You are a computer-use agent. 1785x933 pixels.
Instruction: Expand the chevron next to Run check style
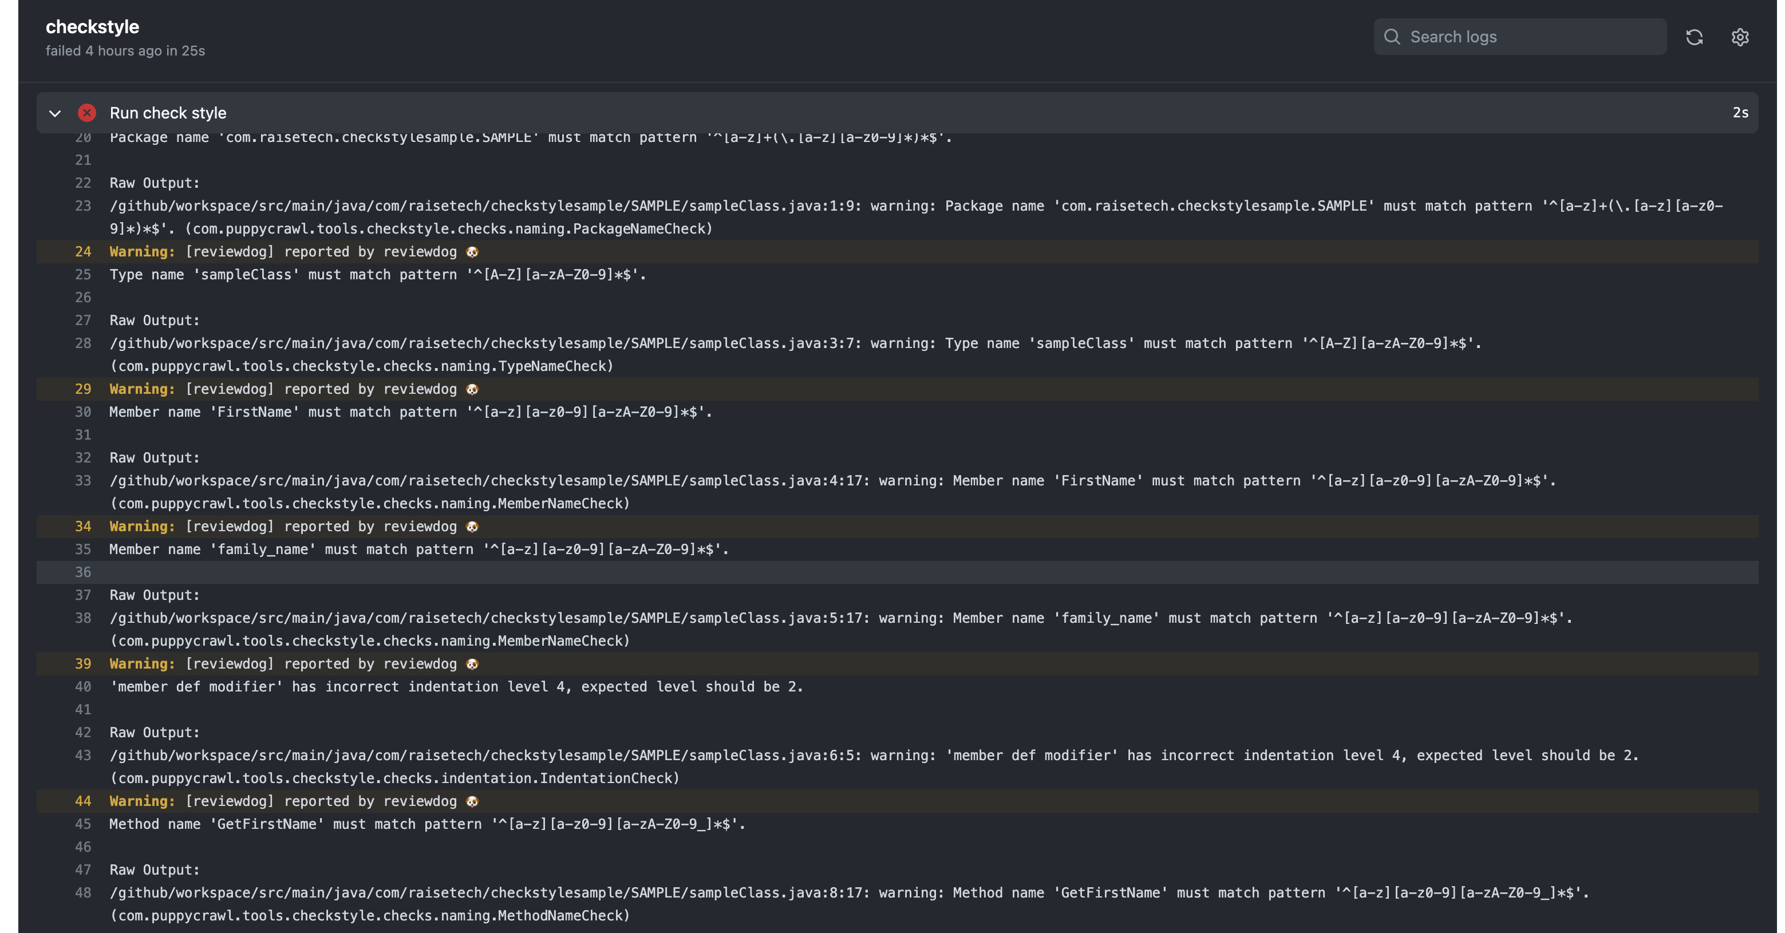[55, 113]
